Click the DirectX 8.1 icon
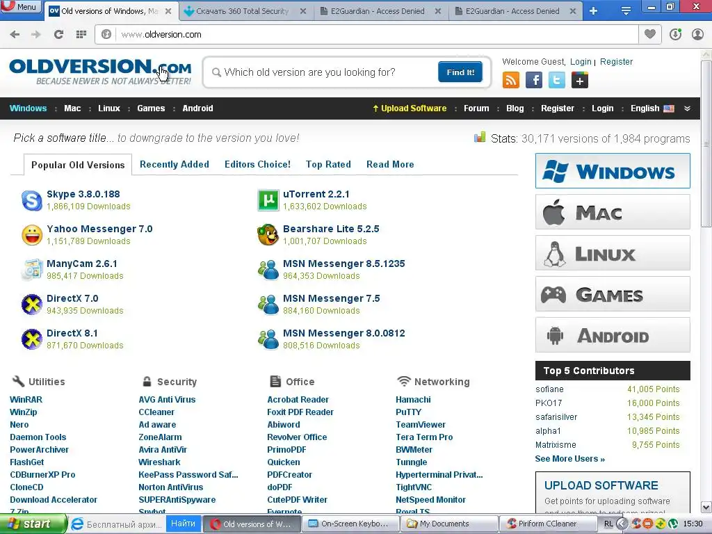Viewport: 712px width, 534px height. point(32,339)
